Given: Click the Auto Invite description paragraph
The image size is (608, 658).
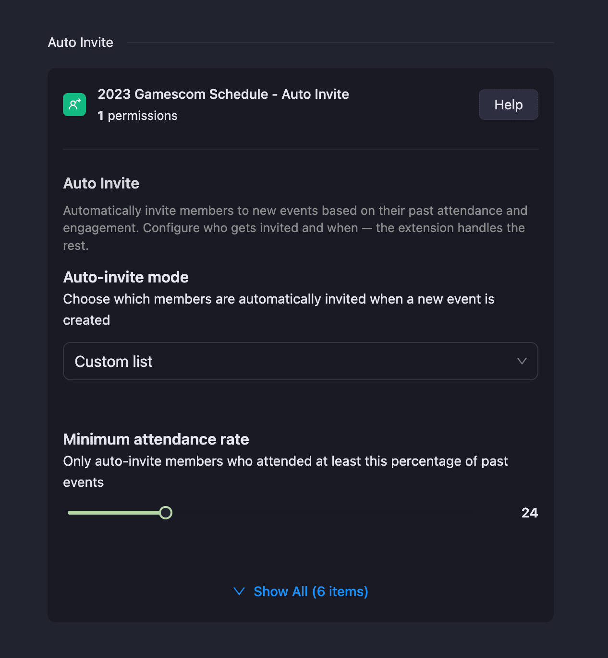Looking at the screenshot, I should point(295,228).
